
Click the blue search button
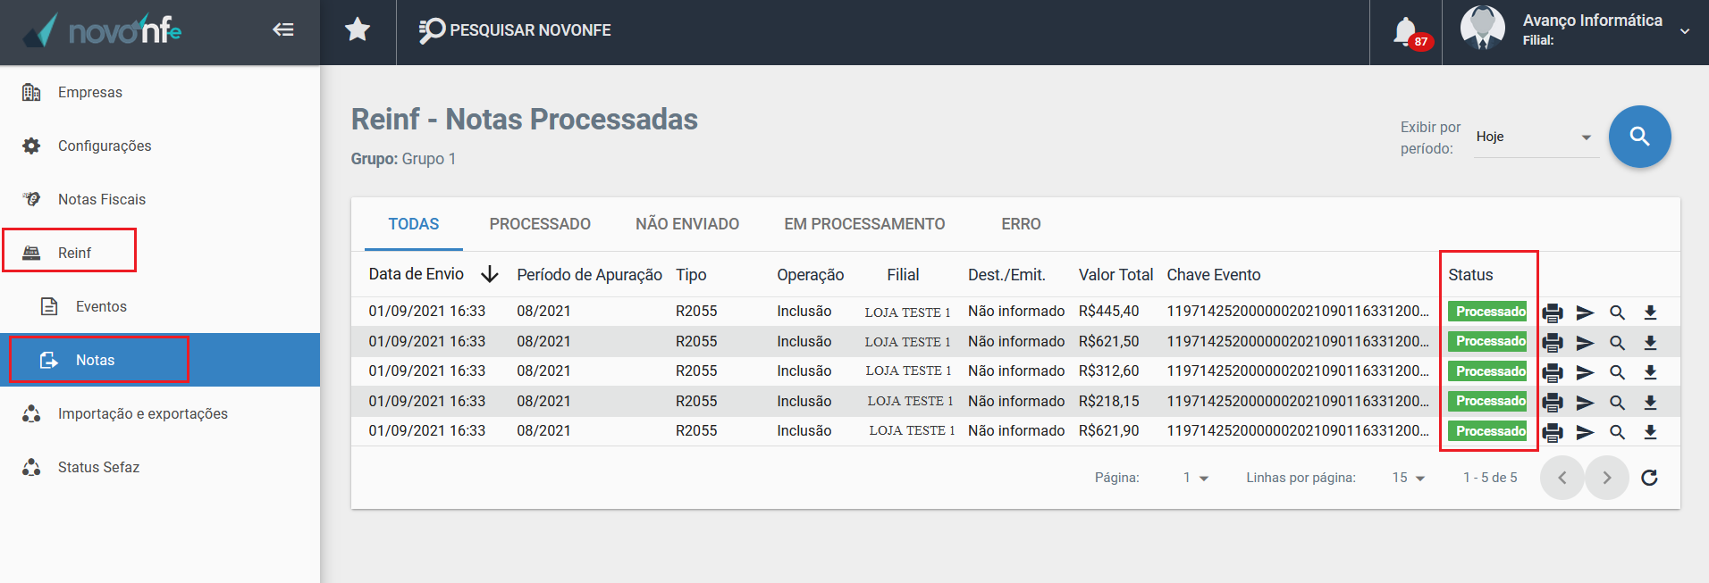click(x=1639, y=137)
